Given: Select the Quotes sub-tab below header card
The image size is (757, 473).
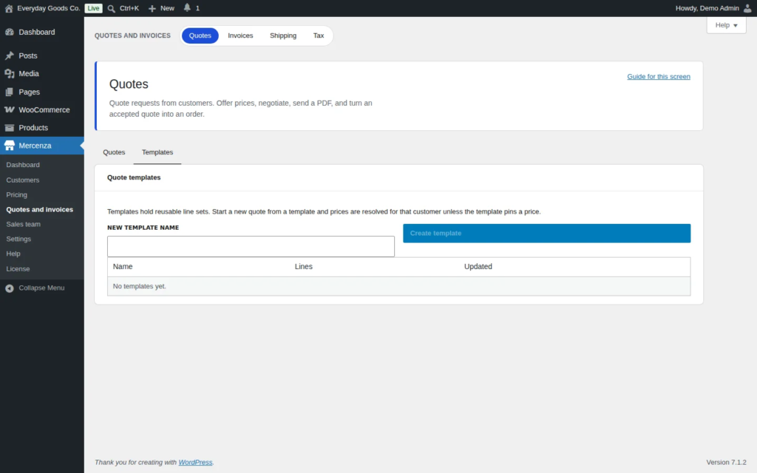Looking at the screenshot, I should pos(114,152).
